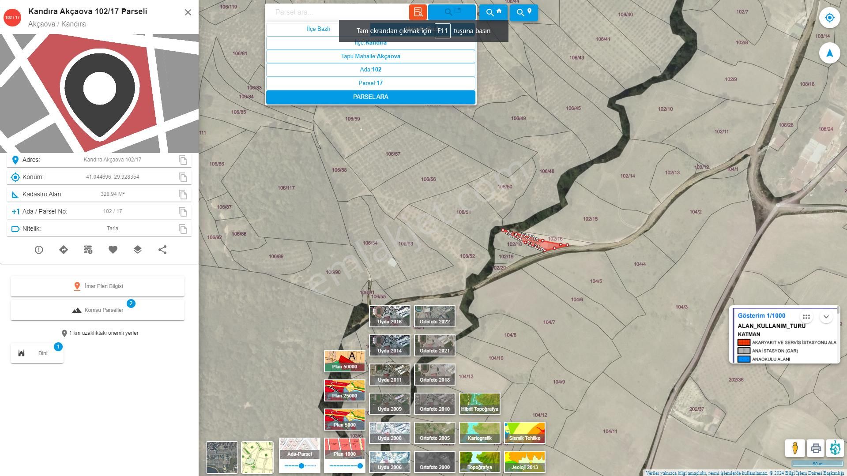Select the satellite basemap thumbnail
This screenshot has width=847, height=476.
click(x=222, y=457)
